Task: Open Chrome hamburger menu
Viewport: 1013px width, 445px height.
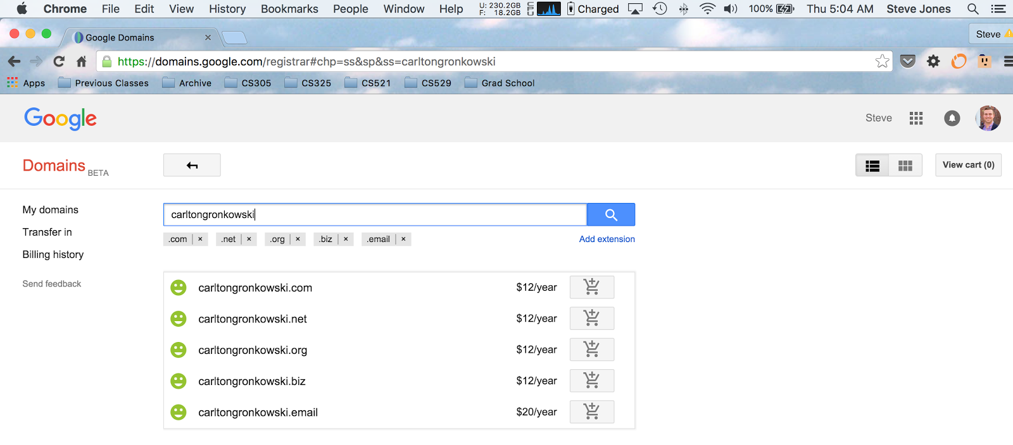Action: [1008, 61]
